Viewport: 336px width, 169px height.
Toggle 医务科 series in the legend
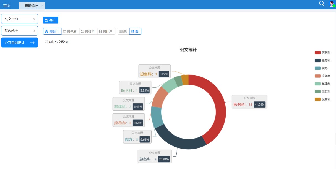click(322, 53)
